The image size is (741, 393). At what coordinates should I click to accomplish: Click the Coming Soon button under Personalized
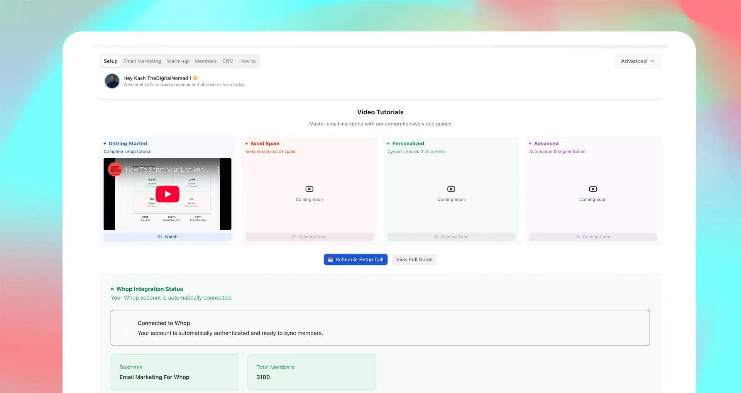click(451, 237)
